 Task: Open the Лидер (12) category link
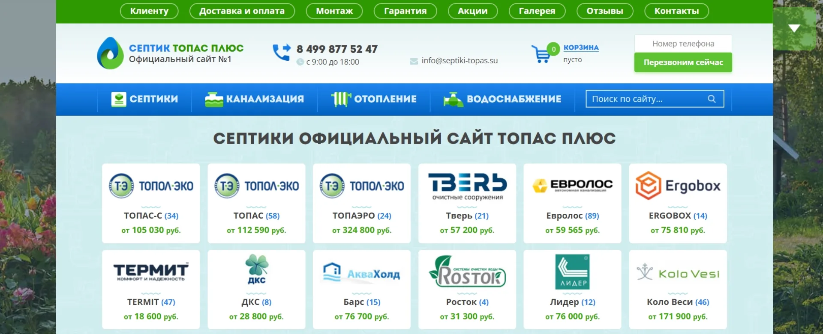tap(572, 302)
